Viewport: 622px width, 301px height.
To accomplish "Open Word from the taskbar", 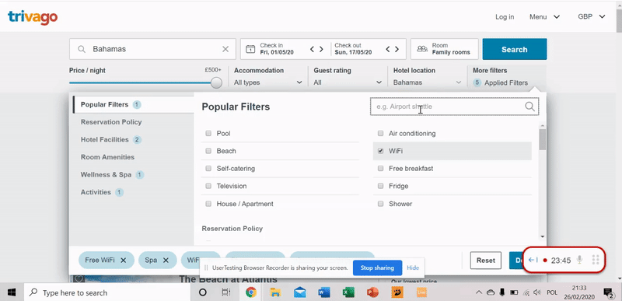I will tap(324, 292).
